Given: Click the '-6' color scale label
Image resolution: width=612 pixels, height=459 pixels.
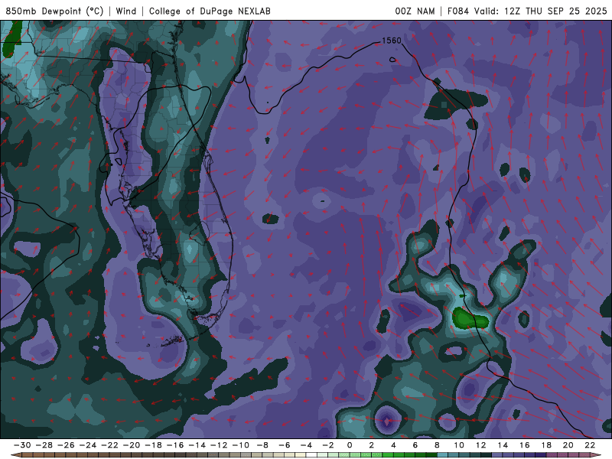Looking at the screenshot, I should click(x=284, y=445).
